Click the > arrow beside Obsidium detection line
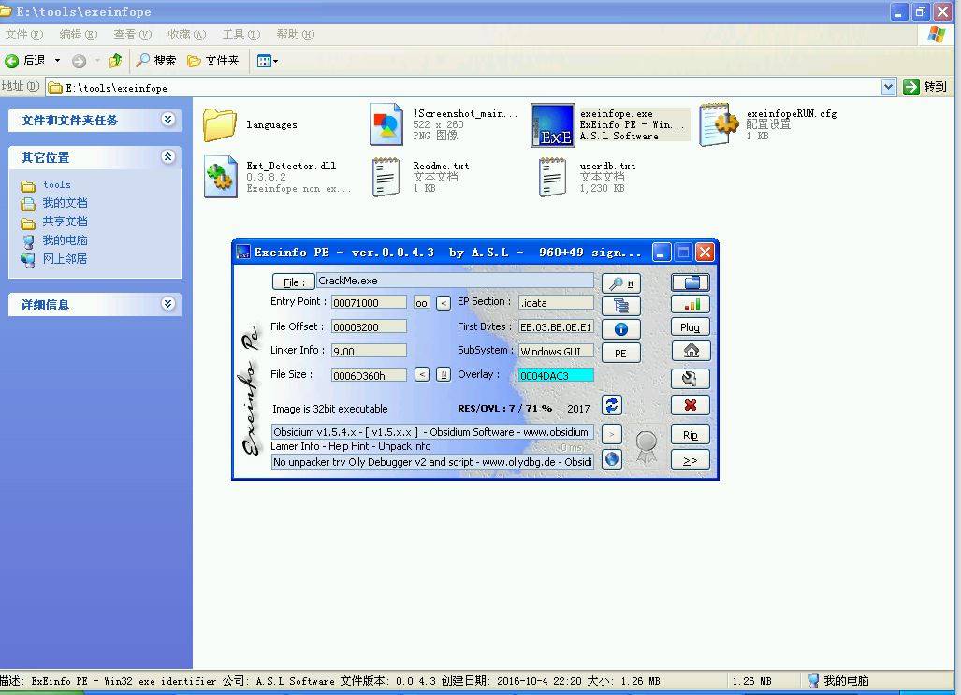Screen dimensions: 961x695 point(612,434)
